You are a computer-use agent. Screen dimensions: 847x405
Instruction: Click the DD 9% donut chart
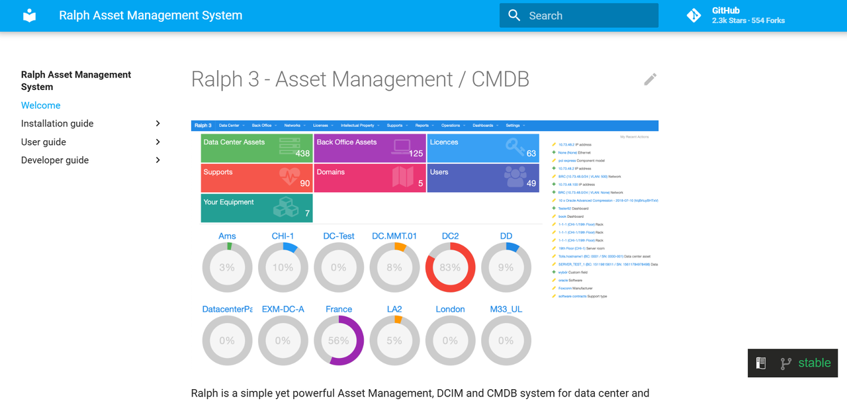[506, 267]
